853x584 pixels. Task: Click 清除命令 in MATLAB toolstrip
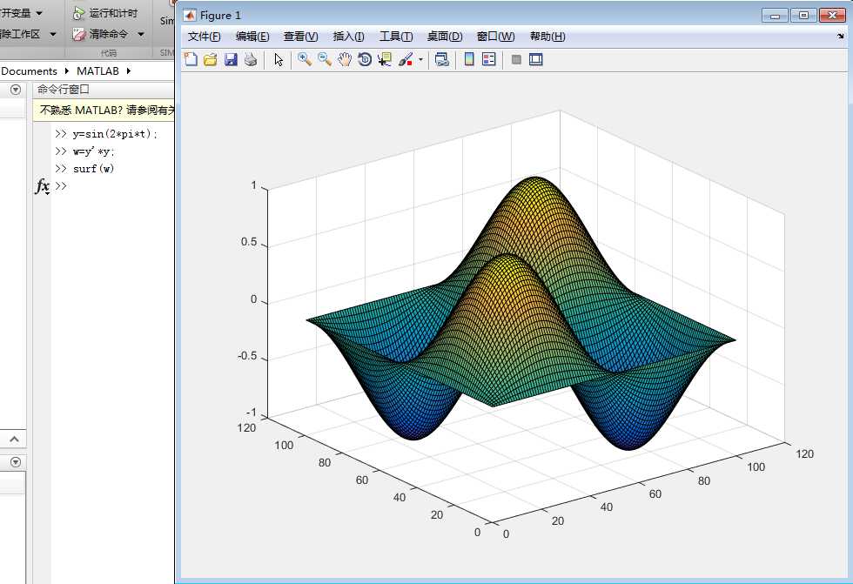[101, 34]
